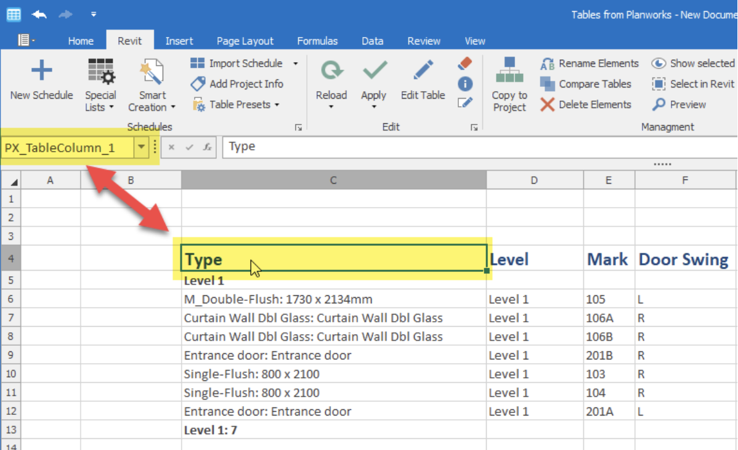Viewport: 738px width, 450px height.
Task: Click the formula bar showing Type
Action: (479, 147)
